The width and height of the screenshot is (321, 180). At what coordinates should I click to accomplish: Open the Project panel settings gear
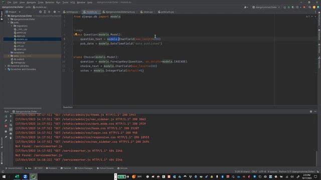pyautogui.click(x=55, y=12)
